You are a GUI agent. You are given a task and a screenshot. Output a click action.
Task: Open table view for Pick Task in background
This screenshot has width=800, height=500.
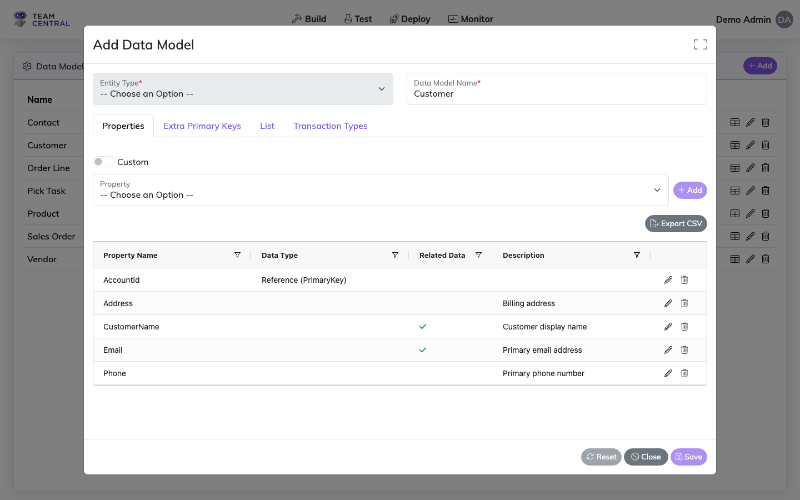pos(735,191)
